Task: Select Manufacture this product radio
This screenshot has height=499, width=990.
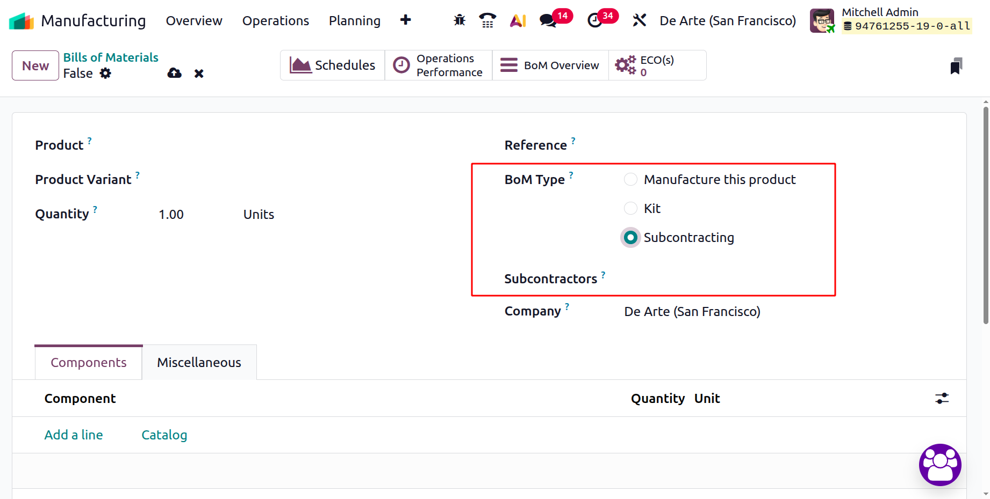Action: [x=630, y=179]
